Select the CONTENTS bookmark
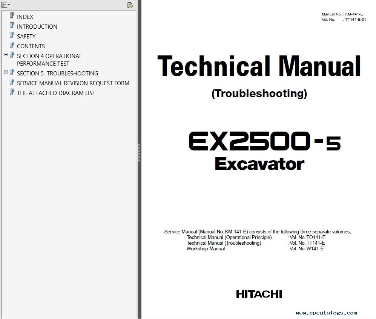This screenshot has width=376, height=319. [31, 46]
